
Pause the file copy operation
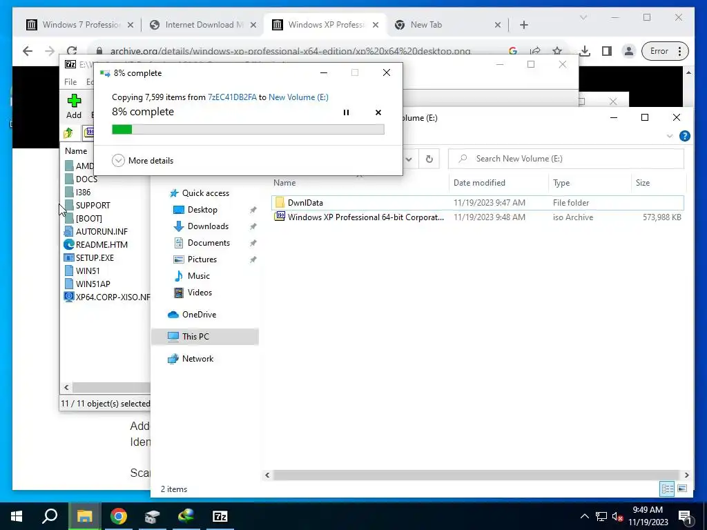pos(346,112)
